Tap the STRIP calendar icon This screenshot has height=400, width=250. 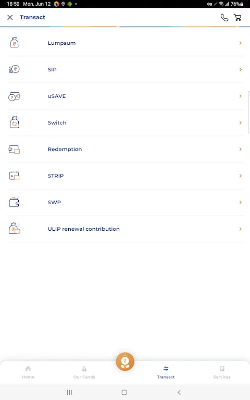pyautogui.click(x=14, y=176)
